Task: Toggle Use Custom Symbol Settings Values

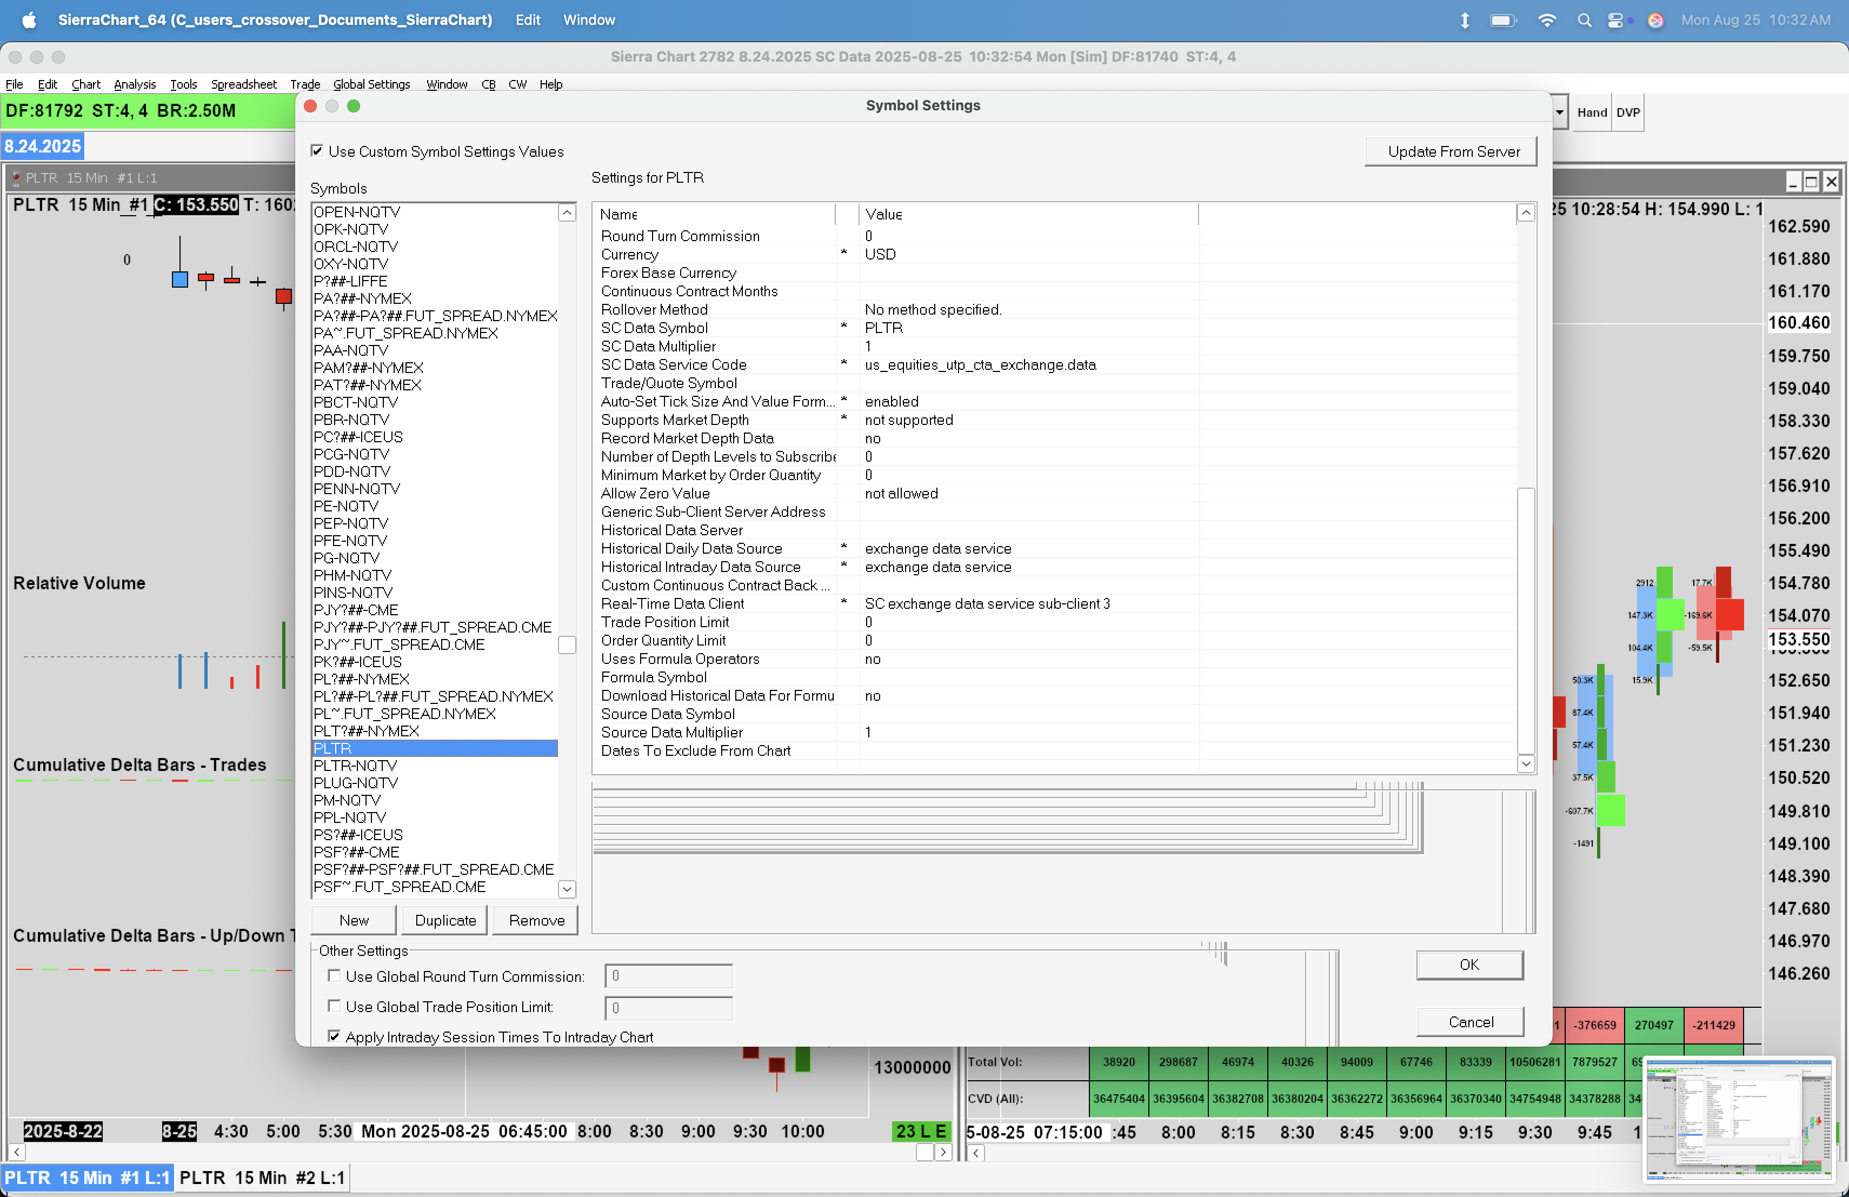Action: click(317, 151)
